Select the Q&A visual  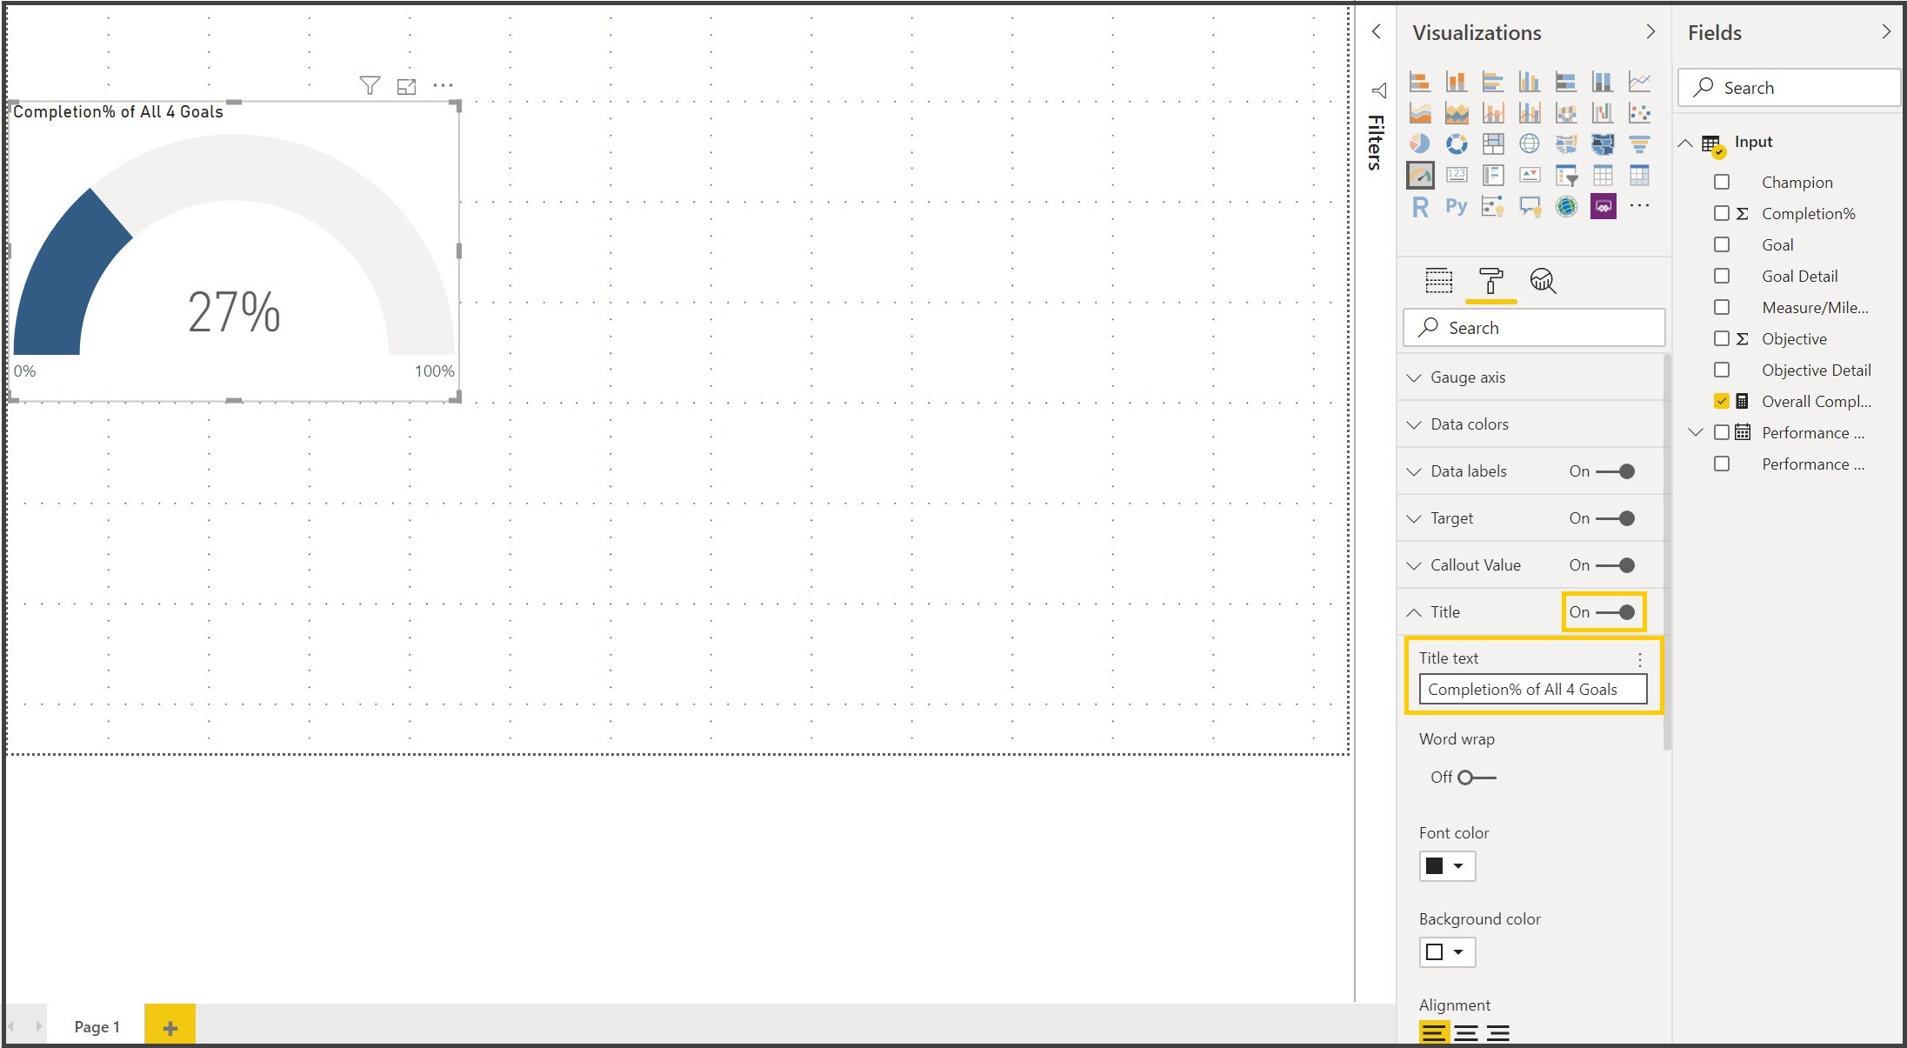1530,207
